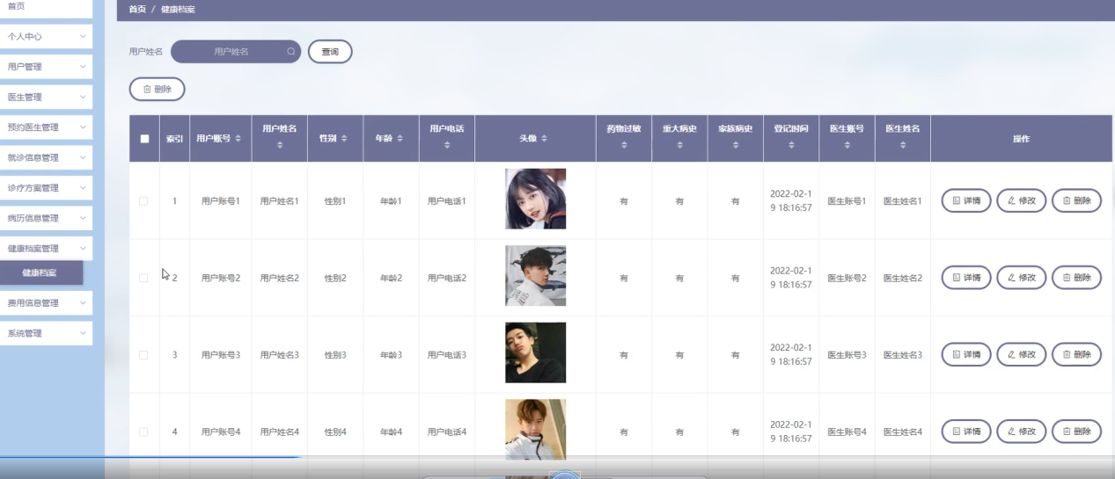Viewport: 1115px width, 479px height.
Task: Check the row 1 用户账号1 checkbox
Action: (x=143, y=201)
